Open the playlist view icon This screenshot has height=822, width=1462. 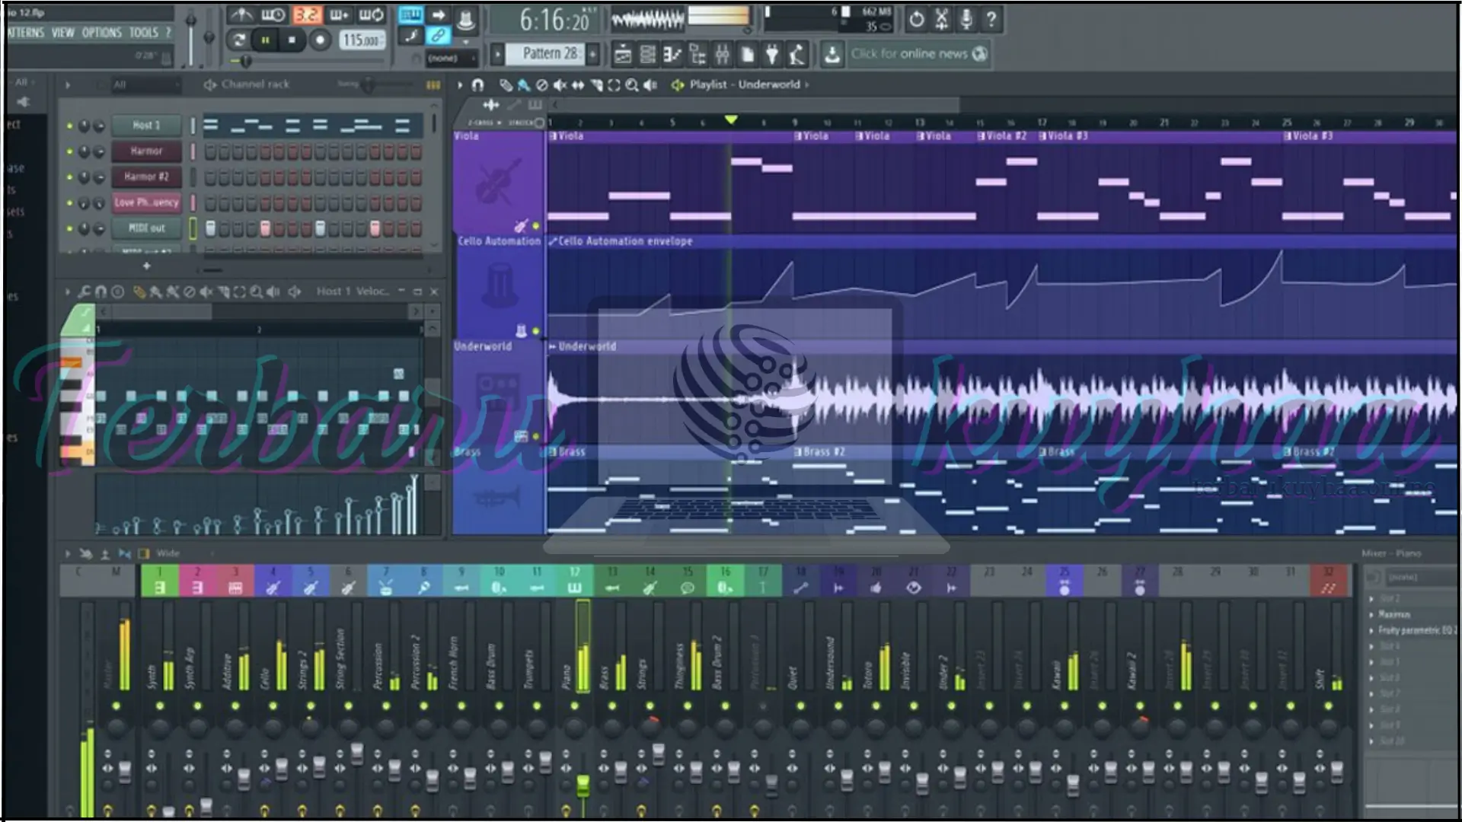point(623,54)
